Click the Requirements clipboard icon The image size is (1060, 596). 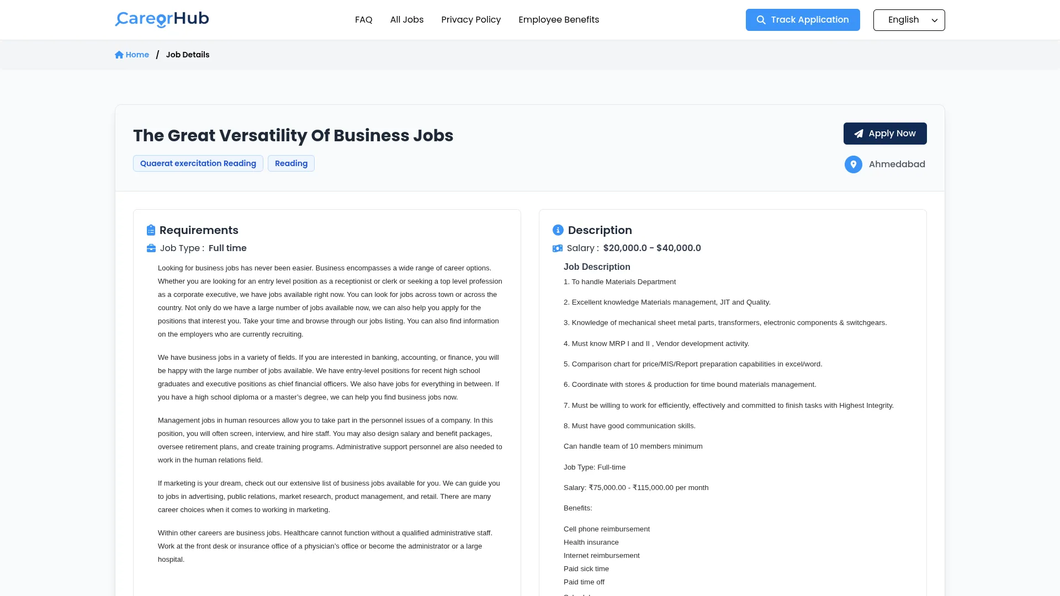pos(151,230)
